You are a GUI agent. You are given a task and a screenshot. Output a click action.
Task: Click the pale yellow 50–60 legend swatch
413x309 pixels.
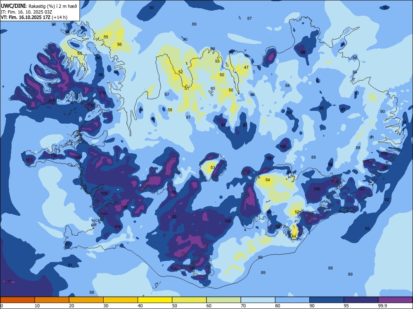190,300
